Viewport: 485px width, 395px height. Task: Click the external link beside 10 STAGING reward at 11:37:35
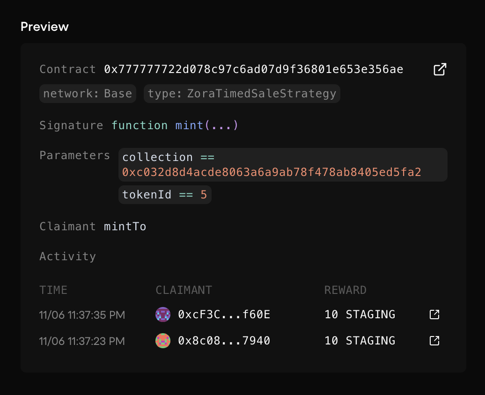[434, 315]
